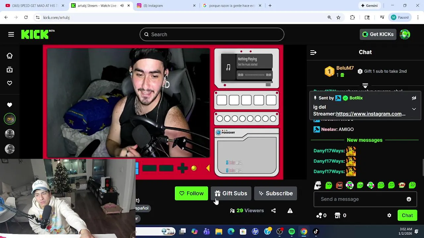Viewport: 424px width, 238px height.
Task: Click the Kick search box
Action: point(212,34)
